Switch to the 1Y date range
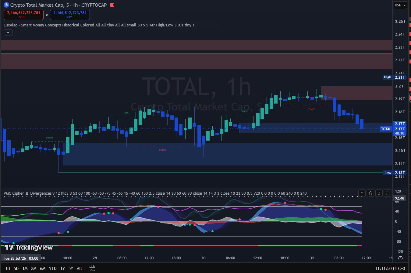 62,268
